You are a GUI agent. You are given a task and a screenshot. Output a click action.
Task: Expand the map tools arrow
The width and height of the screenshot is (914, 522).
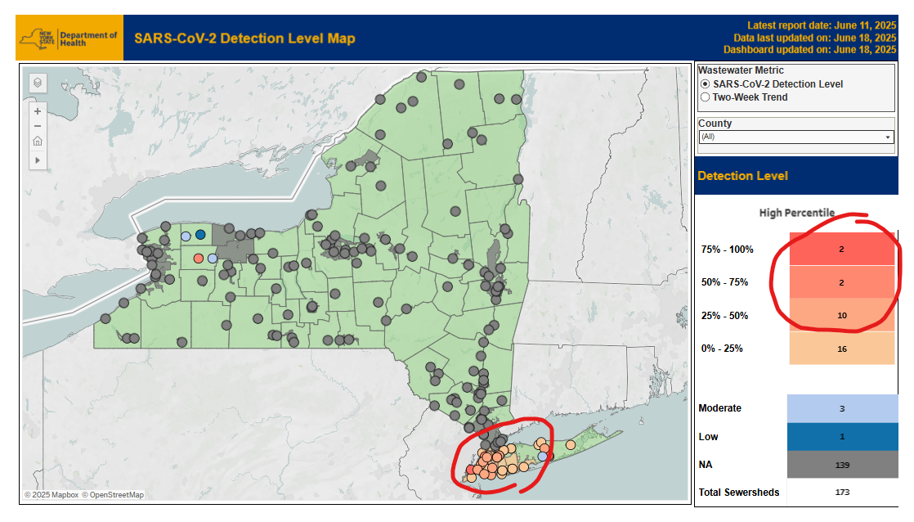(38, 160)
